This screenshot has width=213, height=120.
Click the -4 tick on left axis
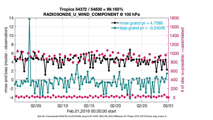[x=12, y=98]
